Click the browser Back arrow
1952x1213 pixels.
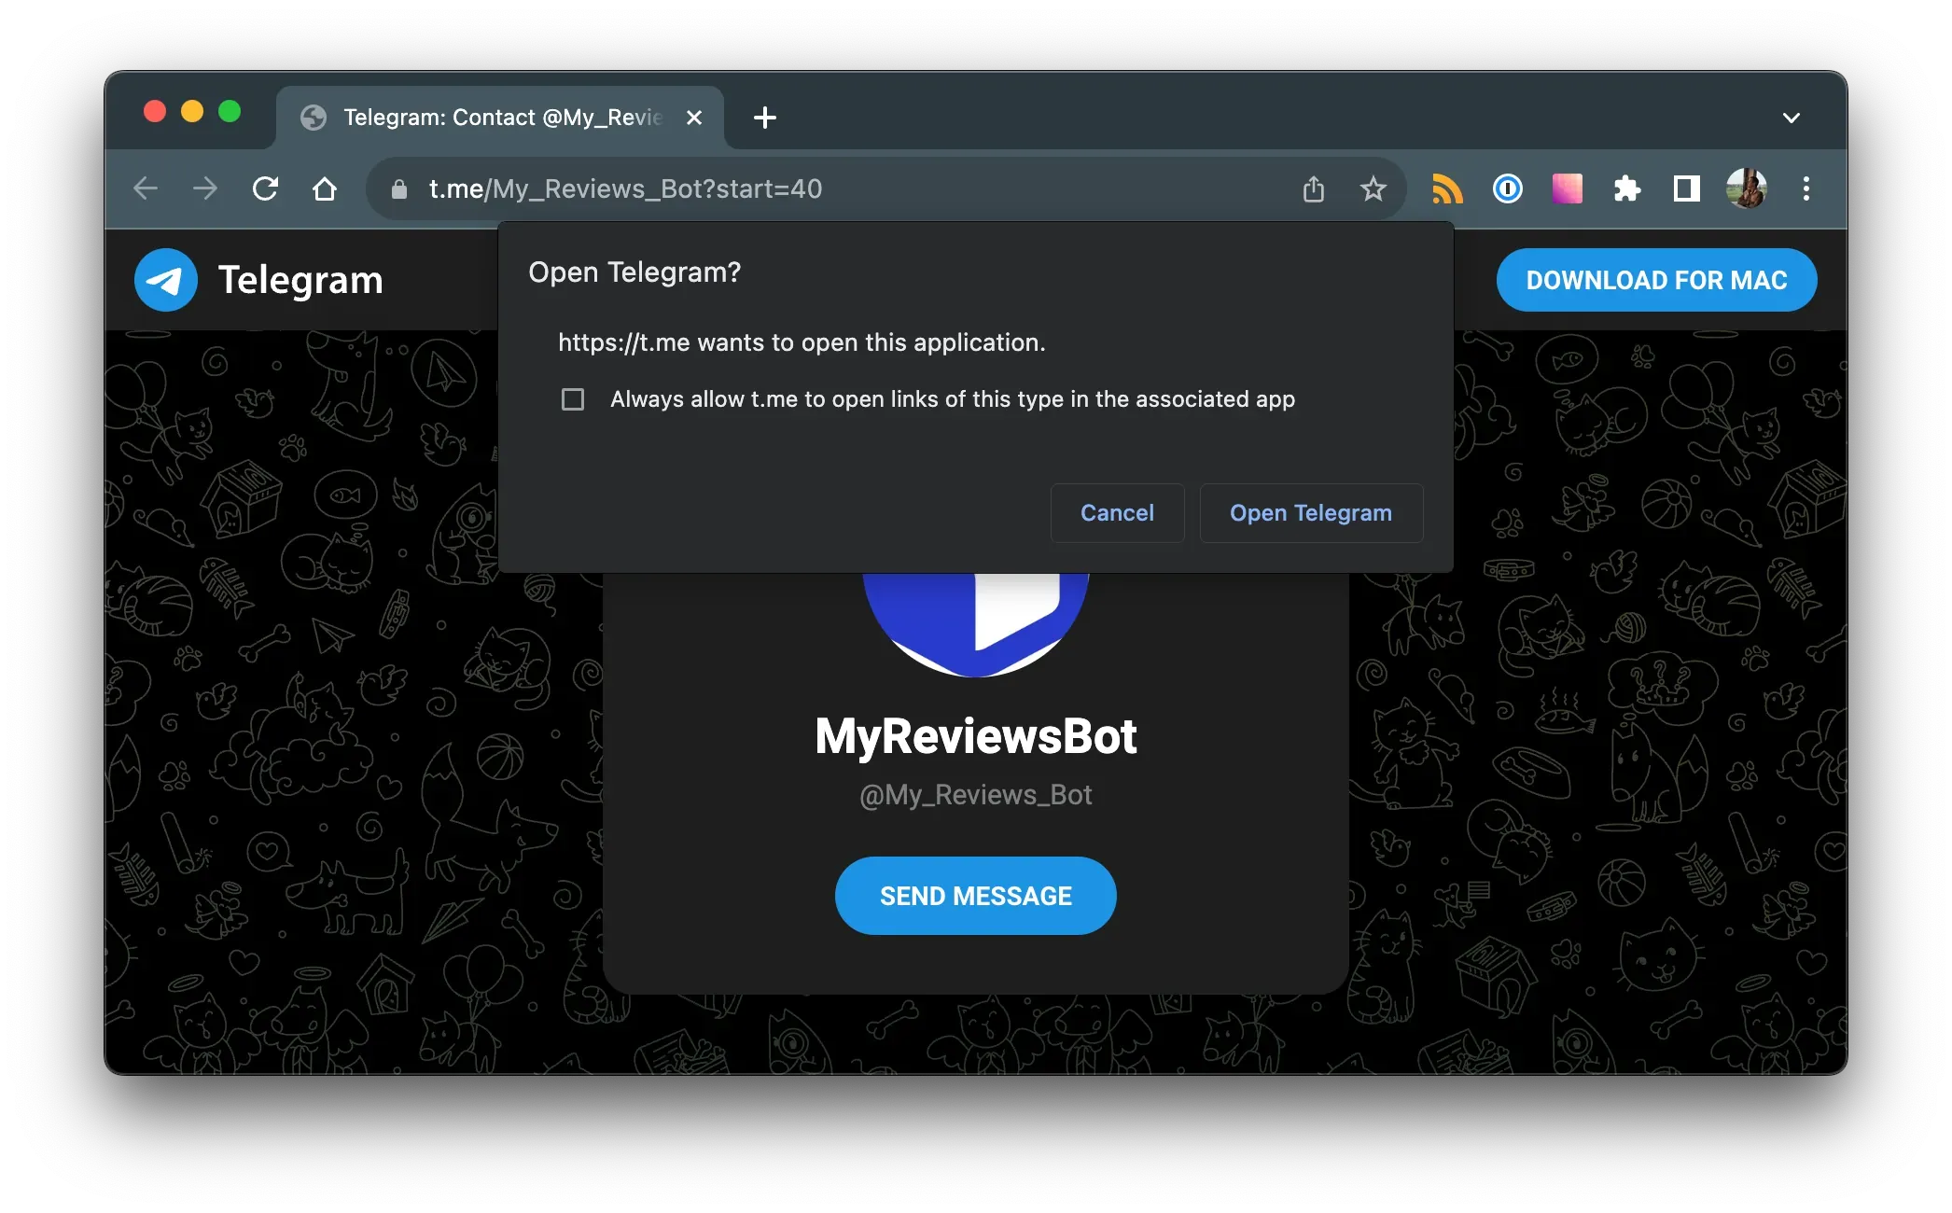(x=146, y=189)
